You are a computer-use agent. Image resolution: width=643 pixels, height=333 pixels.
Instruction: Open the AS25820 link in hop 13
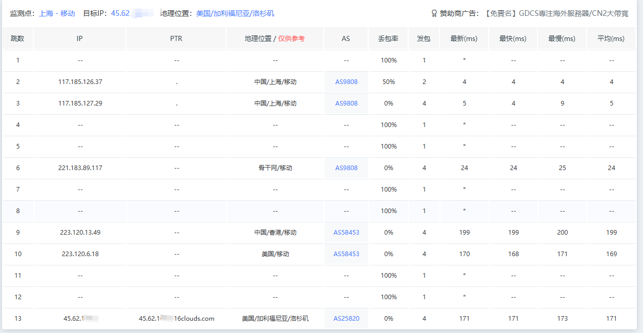[x=346, y=319]
